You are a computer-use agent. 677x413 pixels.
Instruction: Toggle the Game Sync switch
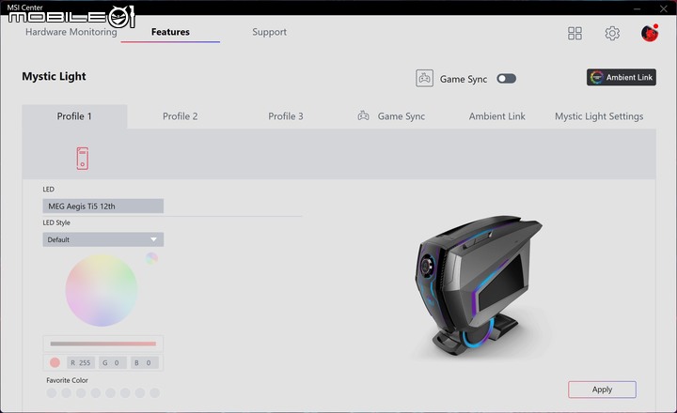click(x=506, y=79)
